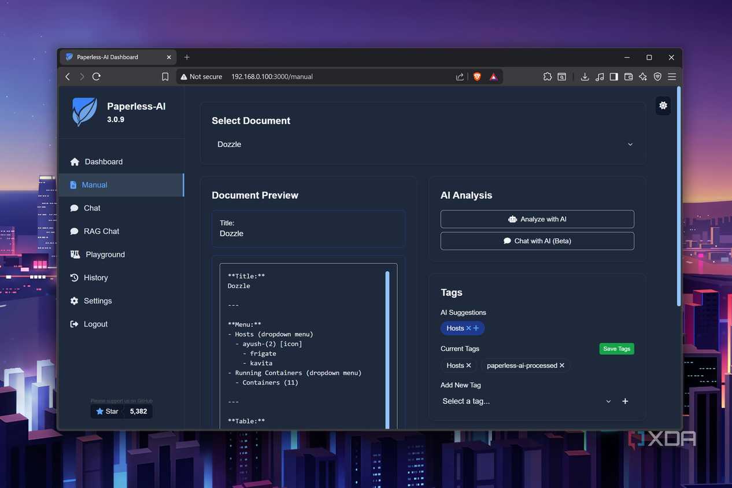This screenshot has width=732, height=488.
Task: Click 'ayush-(2) [icon]' preview text
Action: [272, 344]
